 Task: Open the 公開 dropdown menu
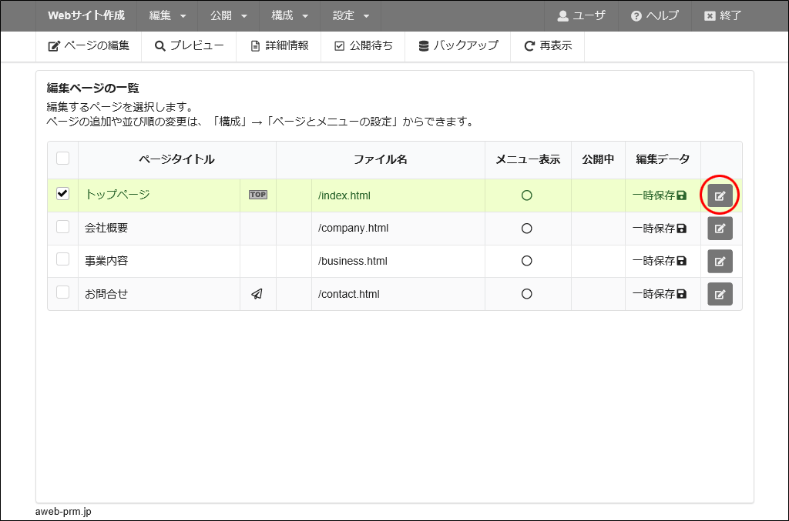point(229,15)
